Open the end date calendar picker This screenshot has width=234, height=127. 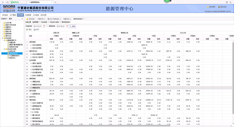(x=67, y=26)
